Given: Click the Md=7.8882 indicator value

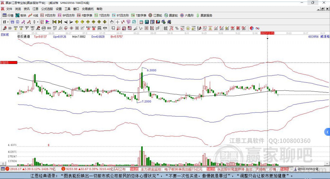Looking at the screenshot, I should click(x=79, y=37).
